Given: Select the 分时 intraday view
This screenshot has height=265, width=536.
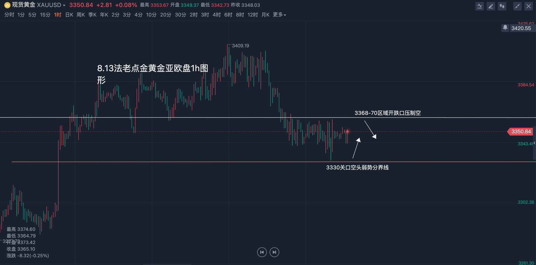Looking at the screenshot, I should (9, 15).
